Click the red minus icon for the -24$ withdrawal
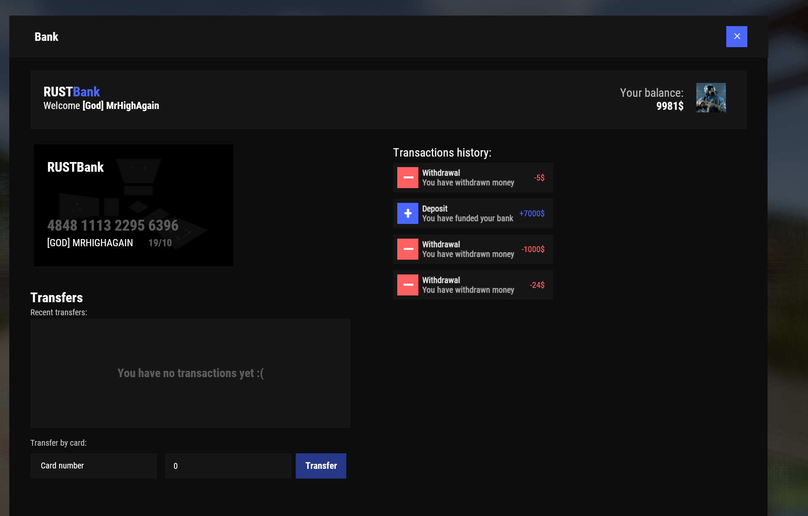Screen dimensions: 808x516 407,285
